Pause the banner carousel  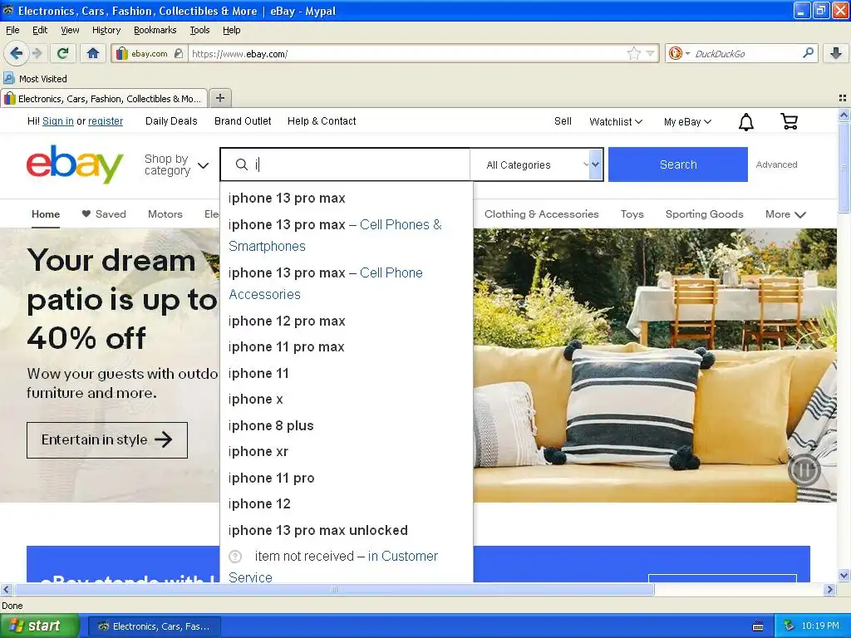click(804, 470)
